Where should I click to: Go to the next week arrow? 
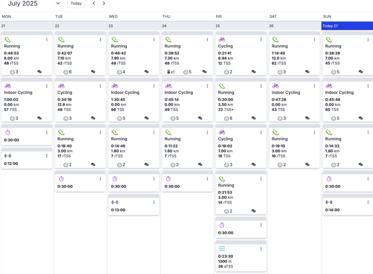(x=104, y=3)
